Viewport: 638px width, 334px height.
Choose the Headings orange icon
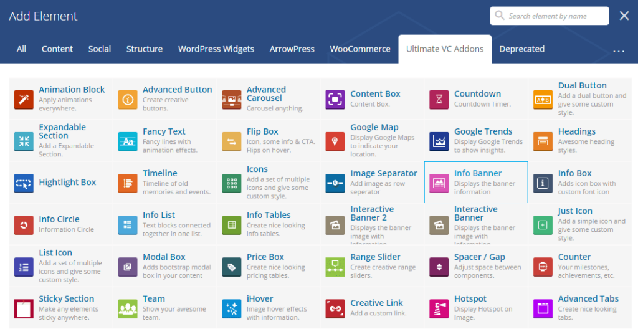tap(543, 141)
